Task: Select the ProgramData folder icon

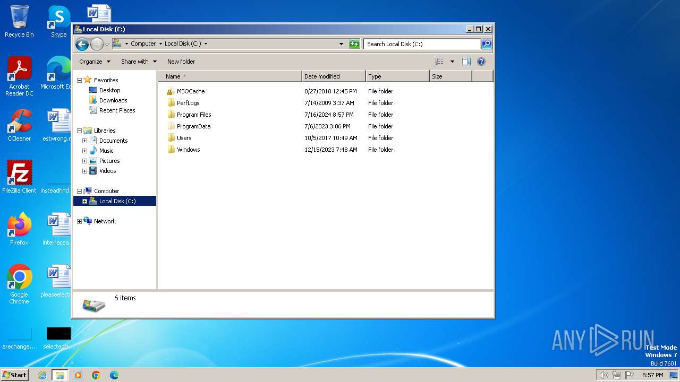Action: pos(171,126)
